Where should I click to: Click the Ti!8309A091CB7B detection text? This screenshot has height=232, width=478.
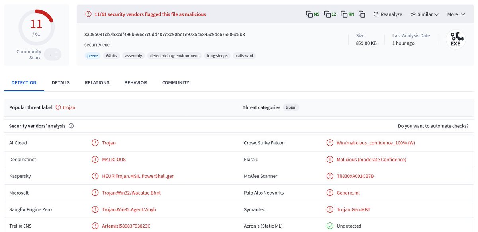tap(355, 176)
